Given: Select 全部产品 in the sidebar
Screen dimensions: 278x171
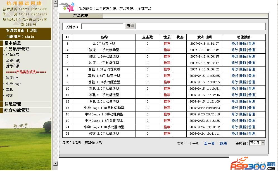Looking at the screenshot, I should tap(13, 60).
